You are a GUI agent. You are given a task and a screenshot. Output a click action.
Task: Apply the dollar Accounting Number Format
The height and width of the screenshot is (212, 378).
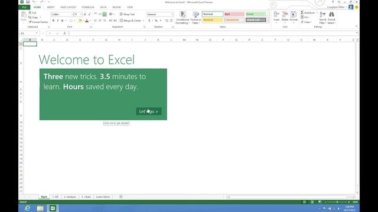[149, 21]
